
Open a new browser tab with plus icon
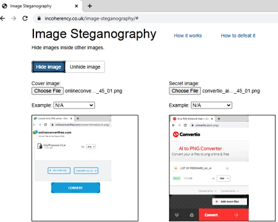click(x=90, y=6)
